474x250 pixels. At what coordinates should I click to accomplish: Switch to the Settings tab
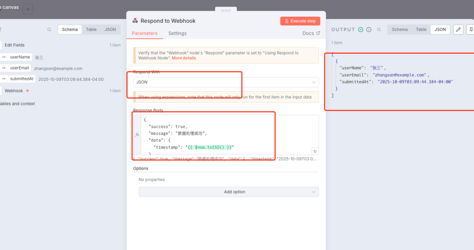(x=177, y=33)
